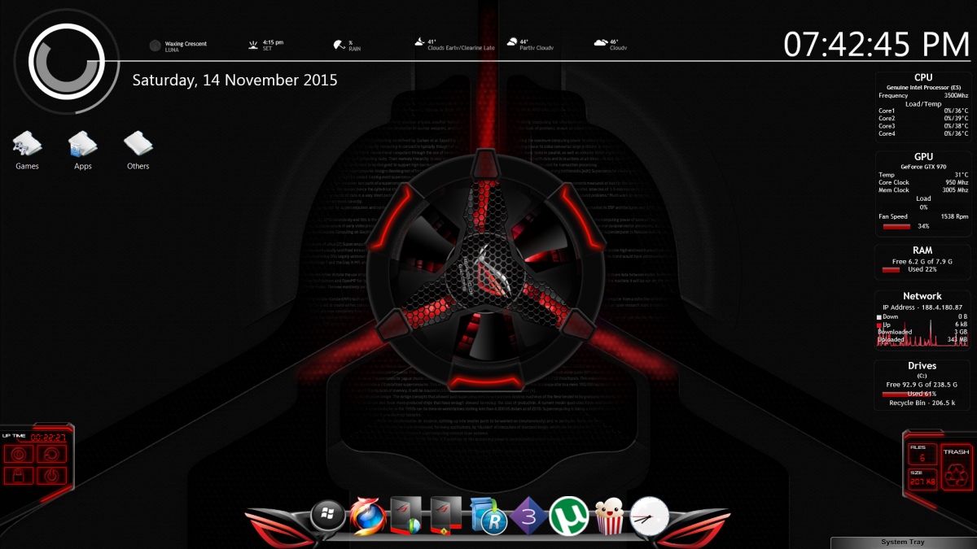977x549 pixels.
Task: Click the Network widget heading
Action: [x=922, y=296]
